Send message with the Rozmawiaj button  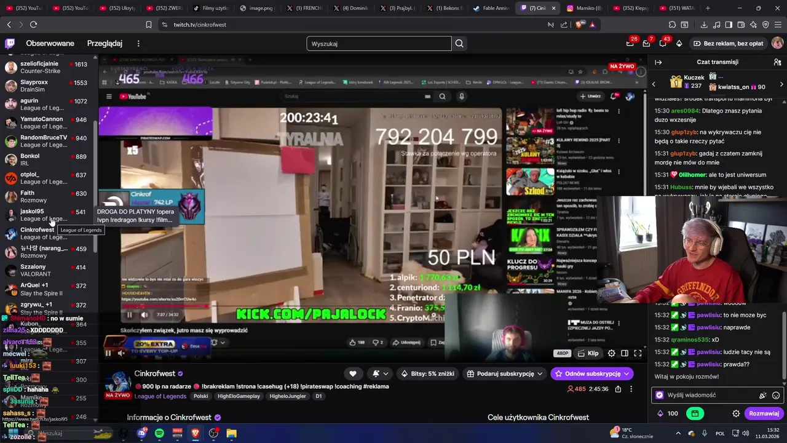764,413
